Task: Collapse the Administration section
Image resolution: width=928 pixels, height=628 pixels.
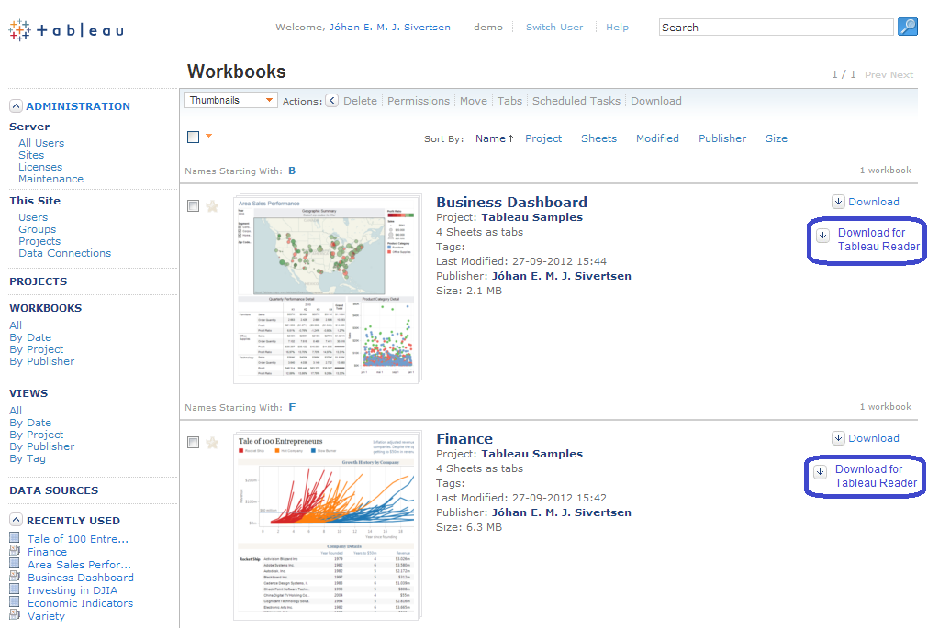Action: (x=16, y=106)
